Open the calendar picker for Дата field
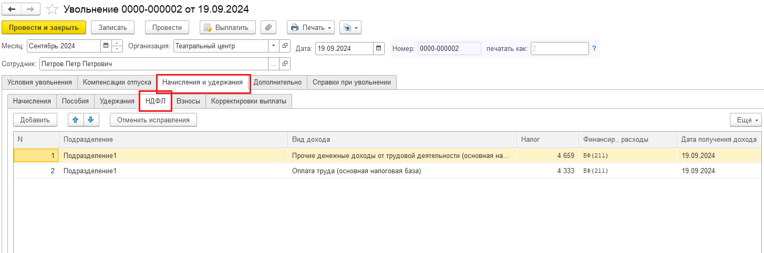The image size is (764, 253). (x=379, y=49)
